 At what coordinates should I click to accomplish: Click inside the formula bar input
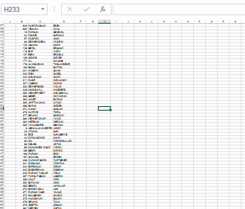click(x=179, y=10)
